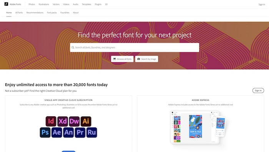
Task: Click the Search by image button
Action: (146, 59)
